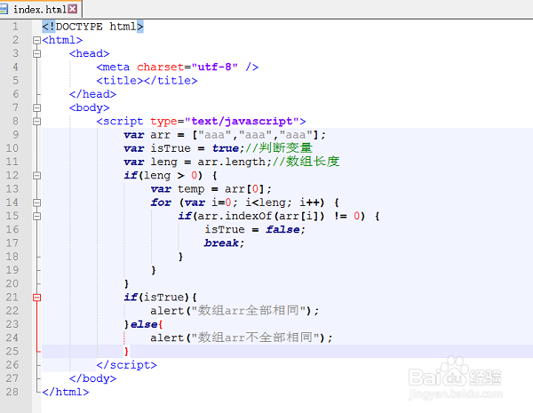Click the 判断变量 comment on line 10
The image size is (533, 413).
point(278,148)
